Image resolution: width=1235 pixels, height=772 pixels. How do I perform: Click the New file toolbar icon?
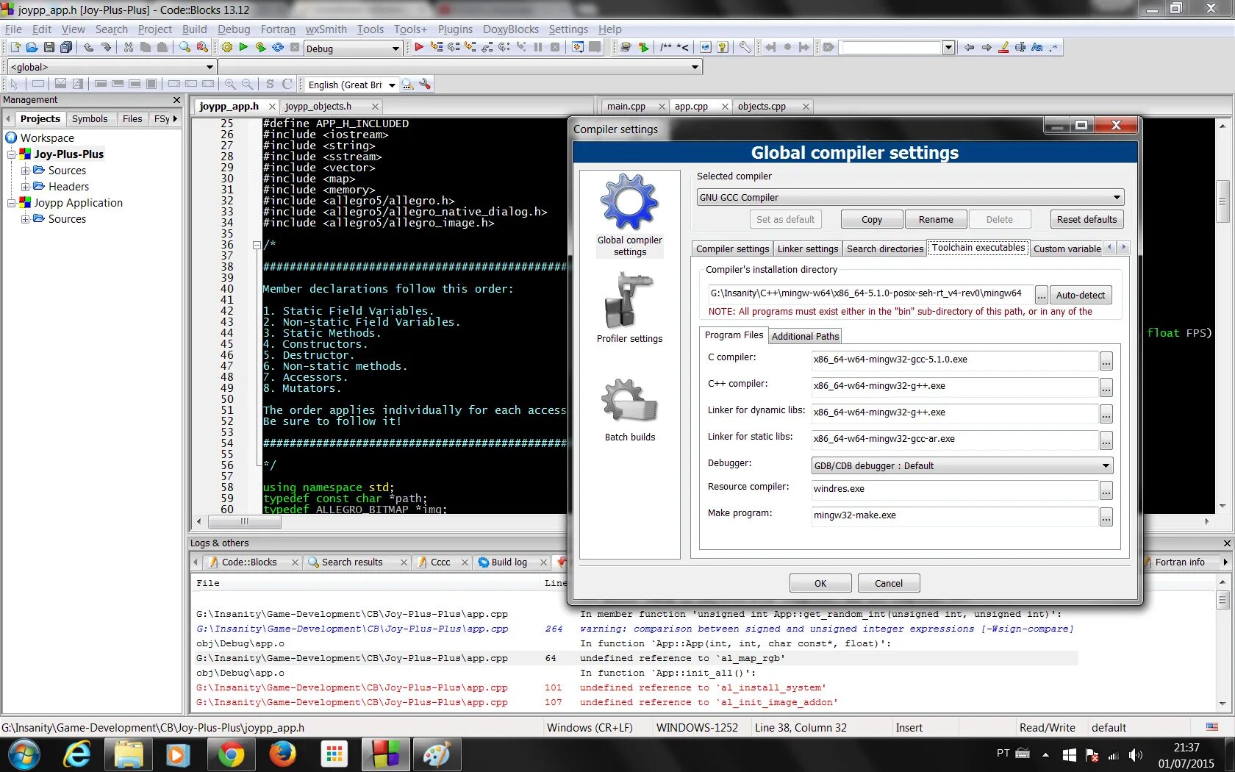pos(15,48)
